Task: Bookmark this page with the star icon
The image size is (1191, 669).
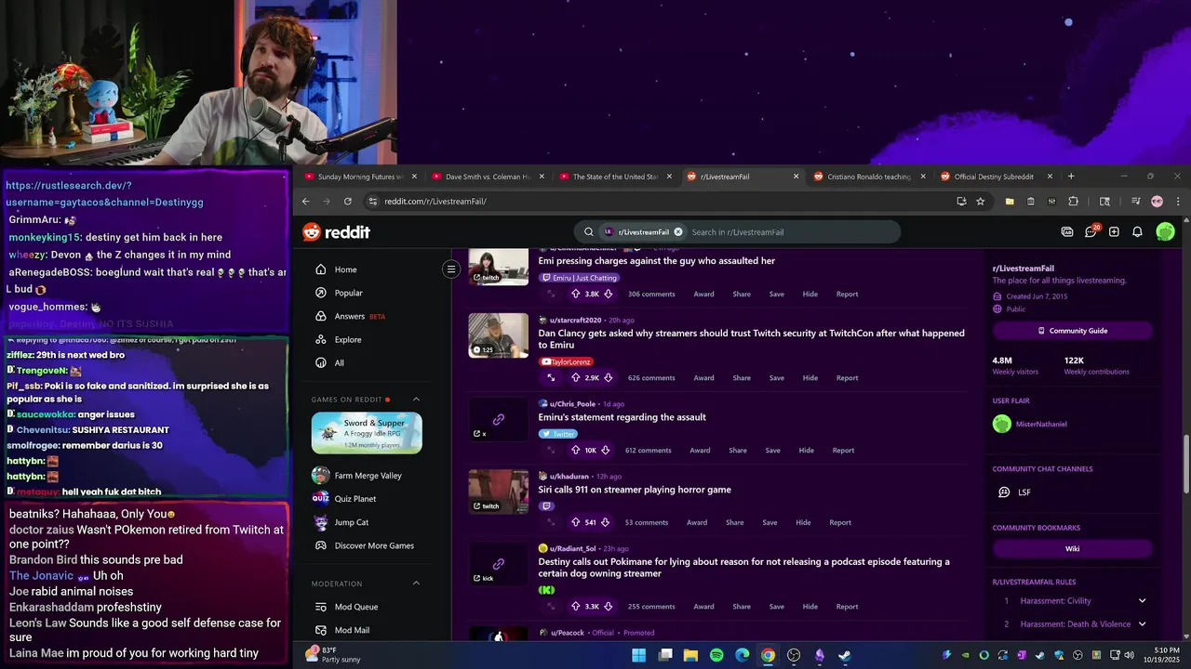Action: coord(980,201)
